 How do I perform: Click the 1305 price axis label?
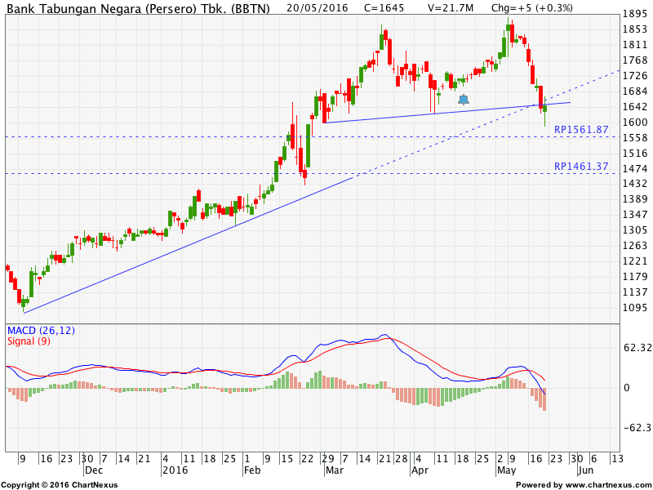click(x=635, y=230)
